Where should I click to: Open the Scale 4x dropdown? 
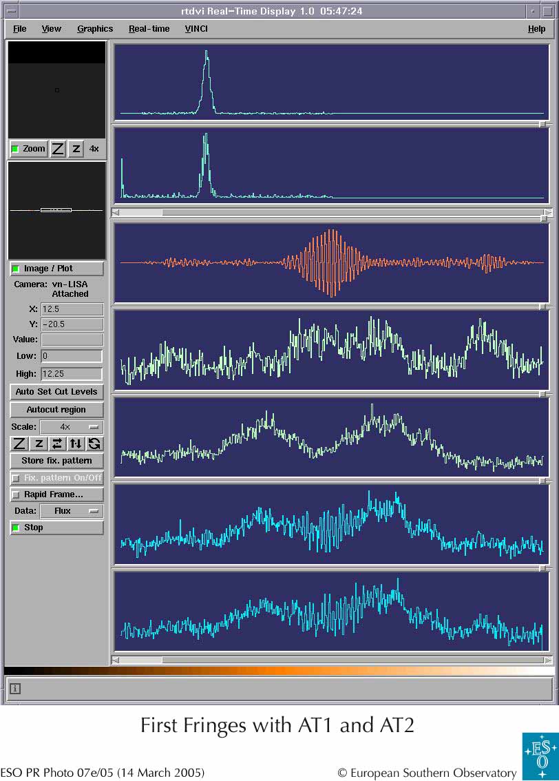click(72, 427)
